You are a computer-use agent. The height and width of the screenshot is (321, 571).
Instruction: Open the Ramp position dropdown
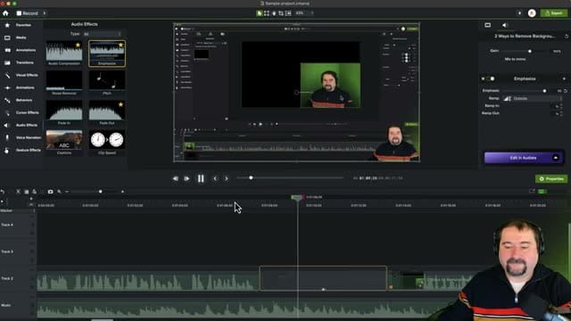[533, 98]
